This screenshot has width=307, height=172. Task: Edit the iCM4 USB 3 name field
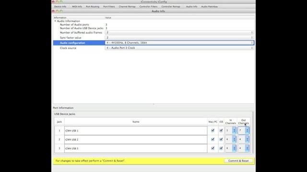pyautogui.click(x=136, y=149)
